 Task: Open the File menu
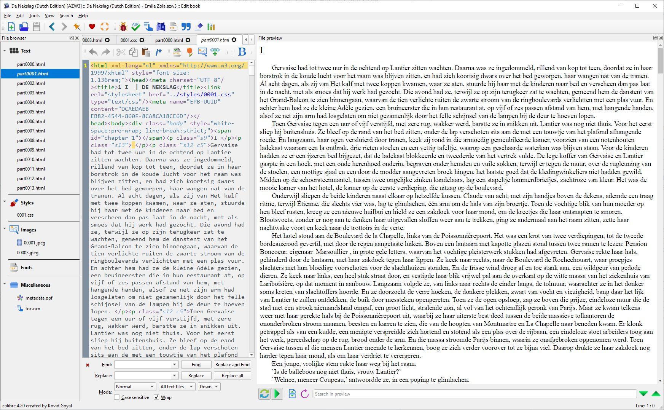click(x=8, y=16)
